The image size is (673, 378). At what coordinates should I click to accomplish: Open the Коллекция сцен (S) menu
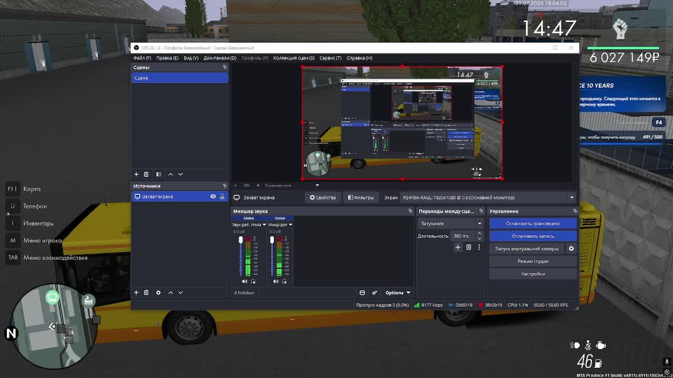point(294,58)
